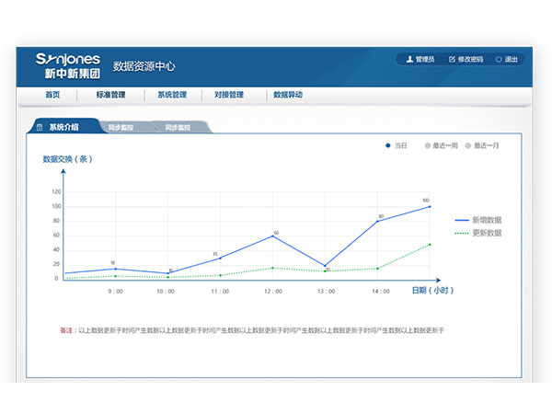Select the 当日 radio button
The width and height of the screenshot is (552, 414).
coord(388,145)
